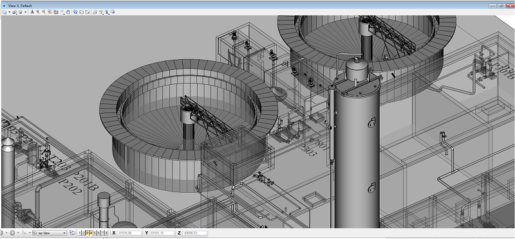This screenshot has height=239, width=515.
Task: Toggle view window 5
Action: [x=95, y=233]
